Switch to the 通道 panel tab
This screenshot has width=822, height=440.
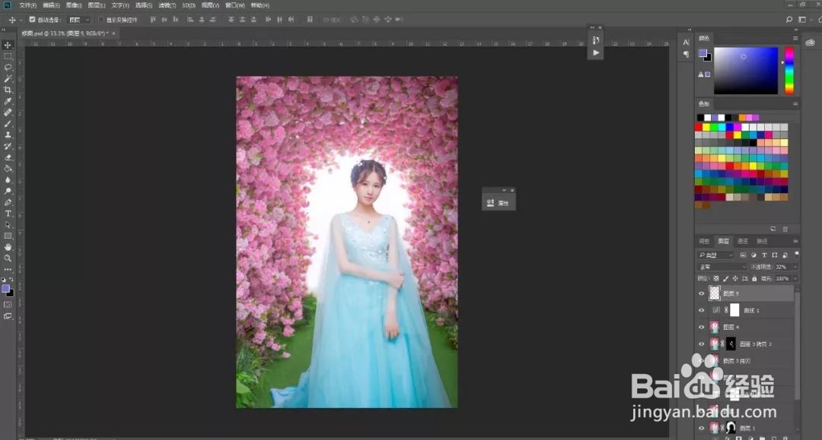pyautogui.click(x=742, y=240)
